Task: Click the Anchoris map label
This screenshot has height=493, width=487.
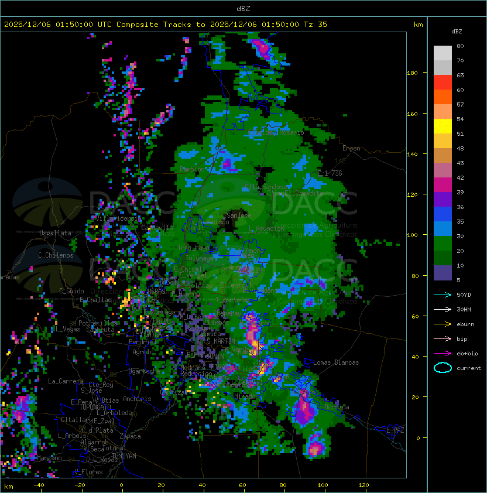Action: [137, 399]
